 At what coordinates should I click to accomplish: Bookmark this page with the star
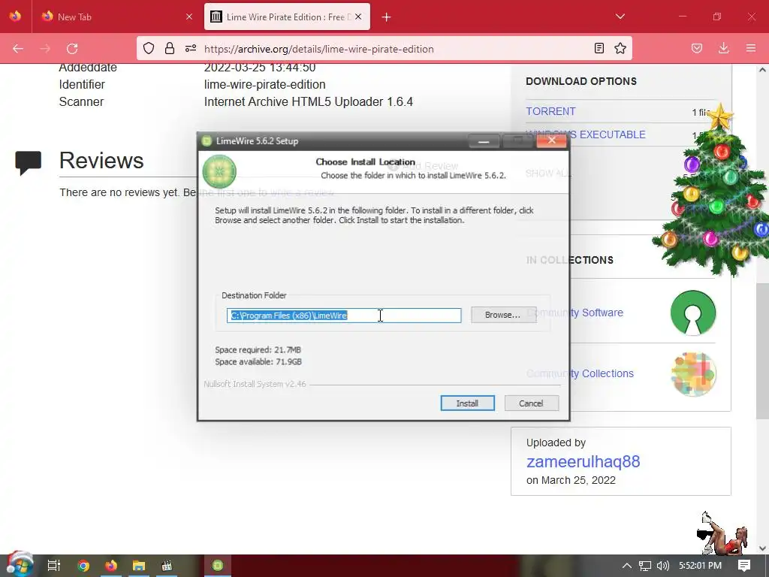coord(620,48)
